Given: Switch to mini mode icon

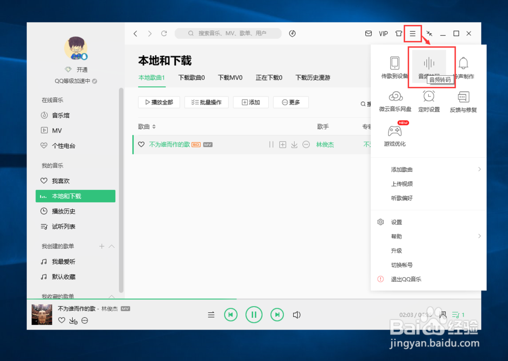Looking at the screenshot, I should coord(429,34).
